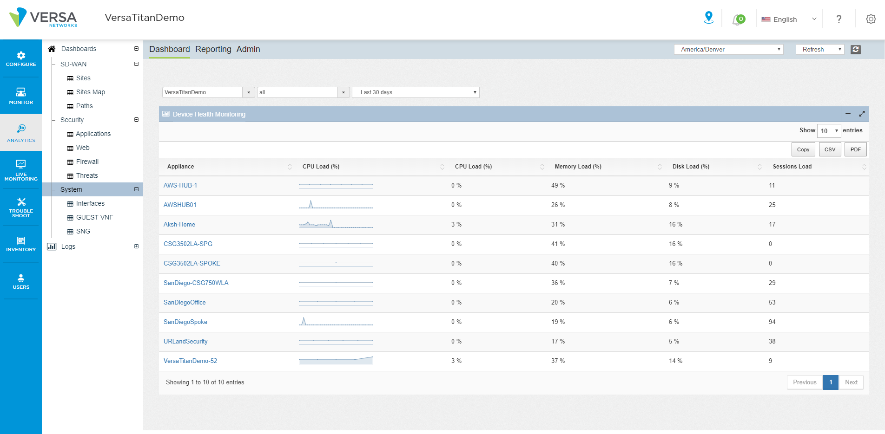Go to Previous page of entries
The image size is (885, 434).
pos(805,382)
